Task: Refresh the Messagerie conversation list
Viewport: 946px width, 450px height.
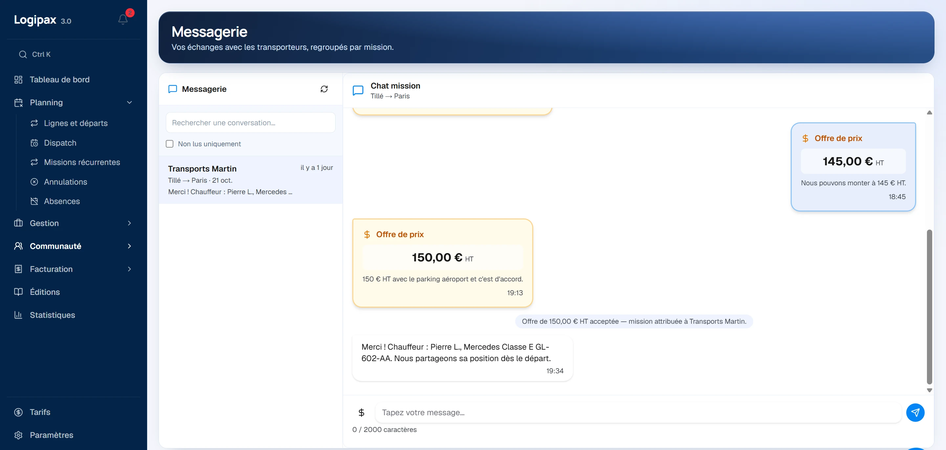Action: 324,89
